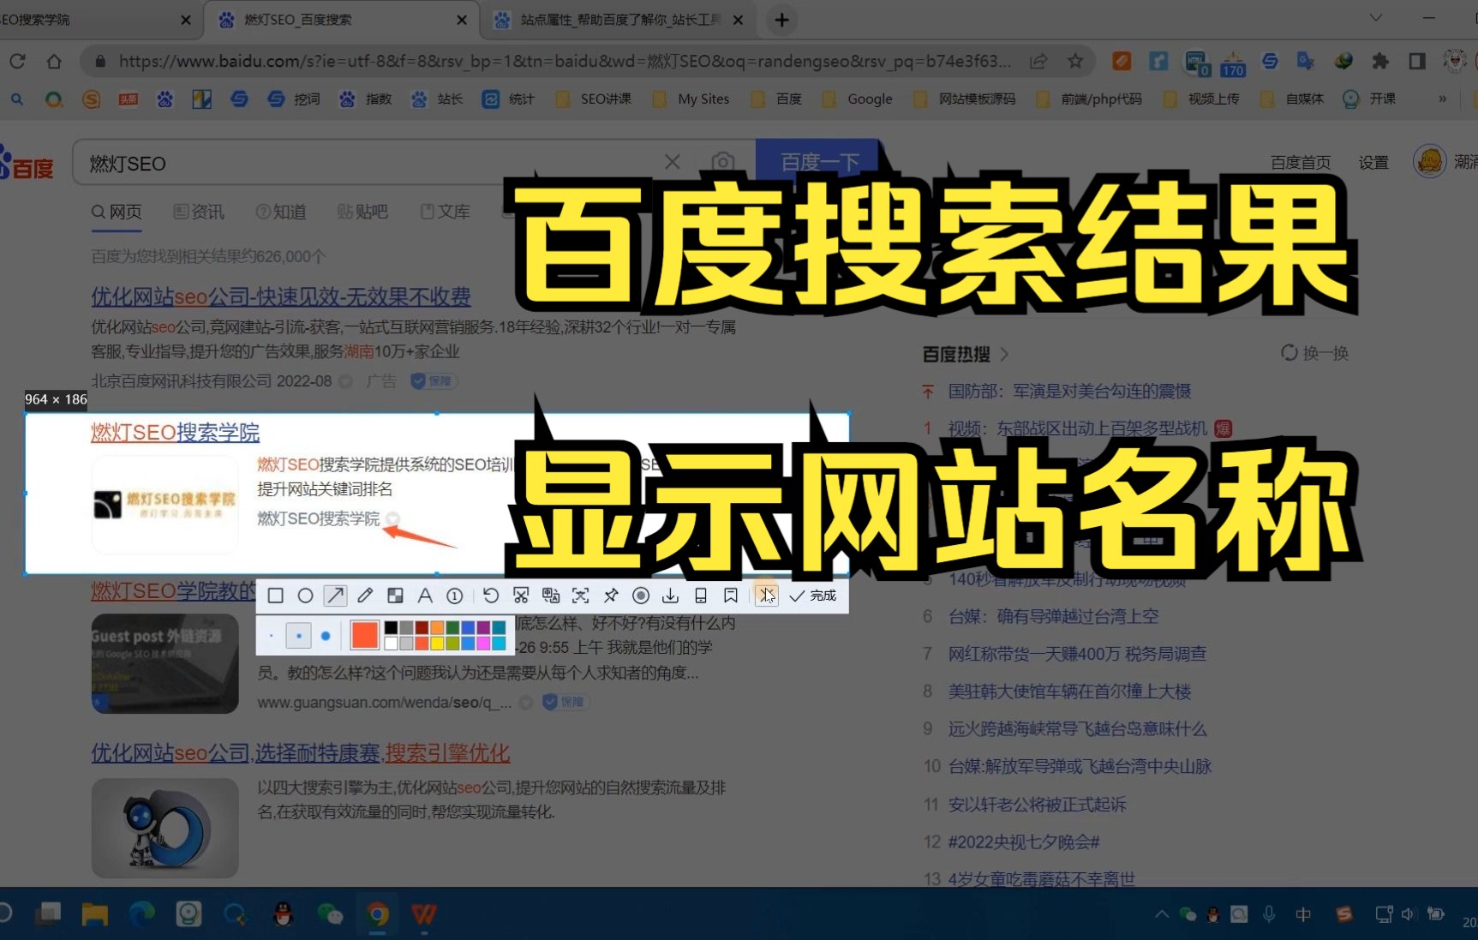Click the OCR text recognition icon
This screenshot has height=940, width=1478.
coord(581,596)
